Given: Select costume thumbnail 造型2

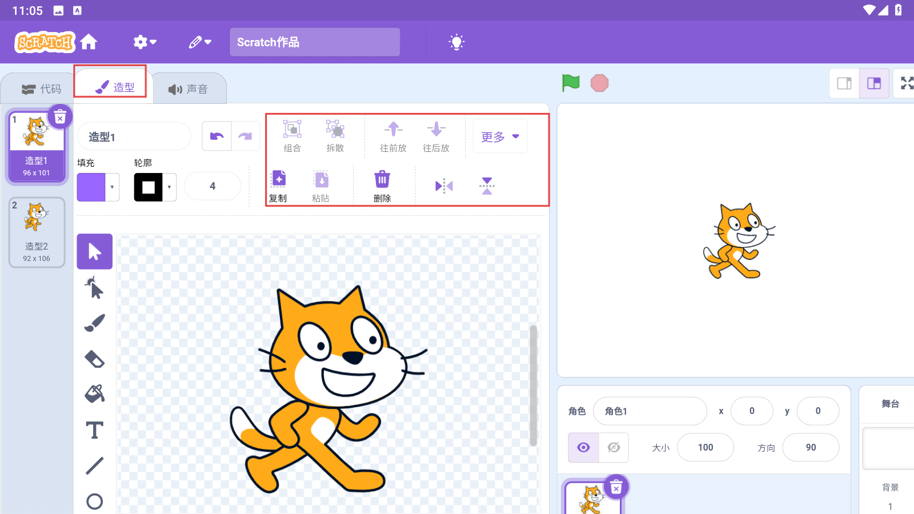Looking at the screenshot, I should point(37,232).
